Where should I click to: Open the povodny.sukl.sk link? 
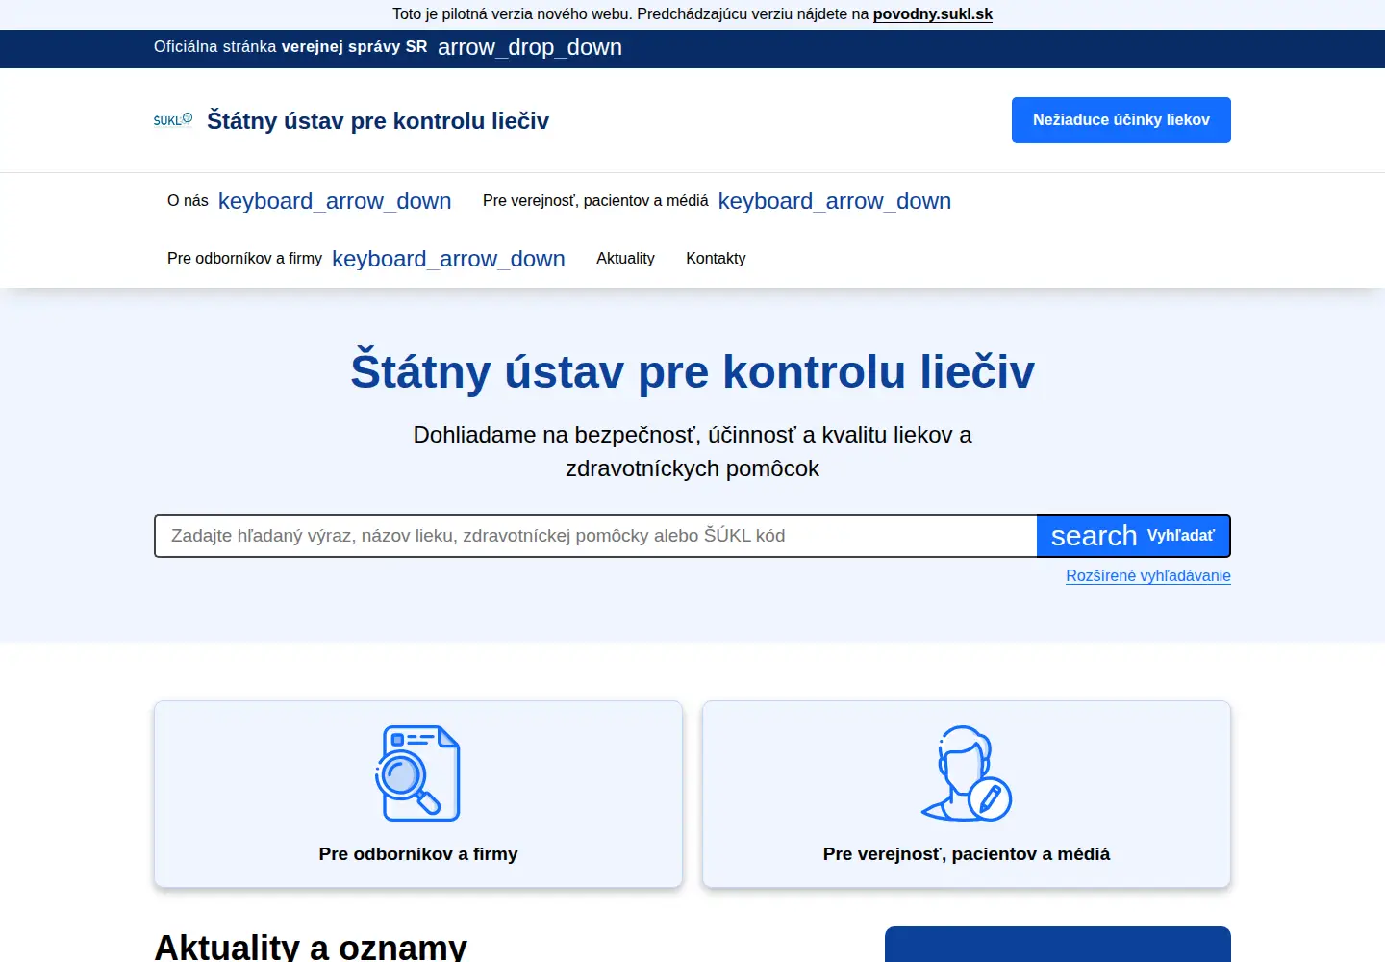point(932,14)
